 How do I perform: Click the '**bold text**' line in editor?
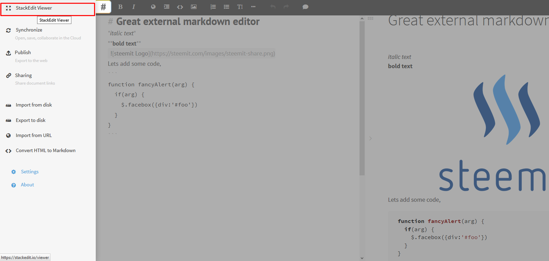coord(124,43)
